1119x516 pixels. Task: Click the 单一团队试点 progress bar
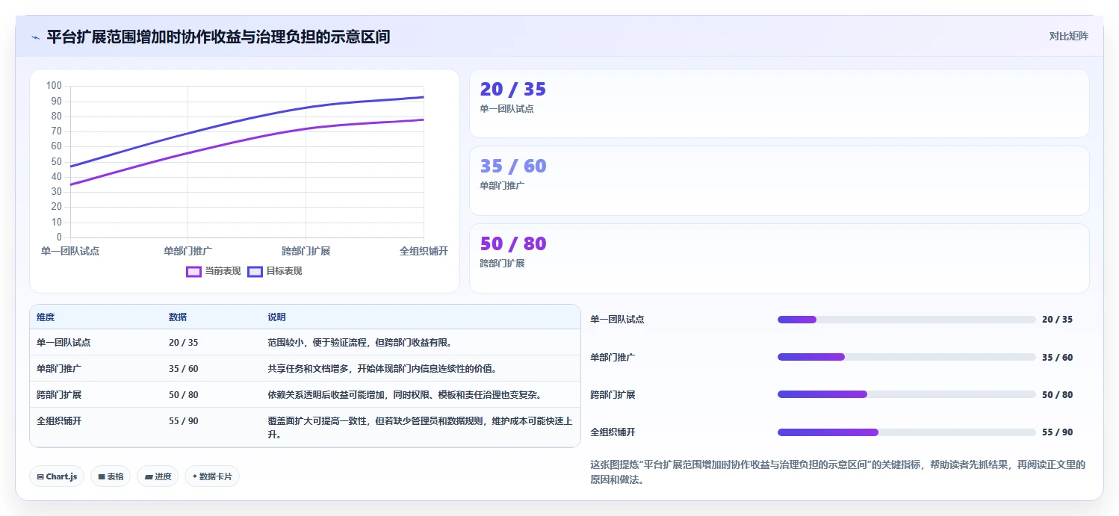[907, 320]
